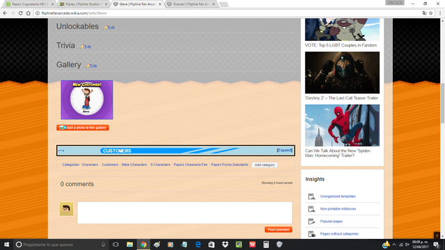Open the Customers category link
Screen dimensions: 445x250
tap(110, 165)
